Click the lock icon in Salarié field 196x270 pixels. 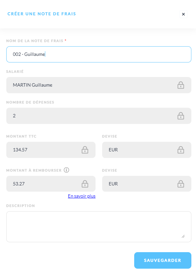(181, 85)
